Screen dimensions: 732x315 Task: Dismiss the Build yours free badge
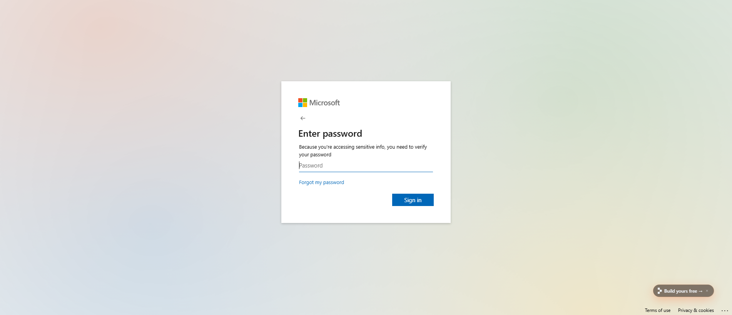click(707, 291)
